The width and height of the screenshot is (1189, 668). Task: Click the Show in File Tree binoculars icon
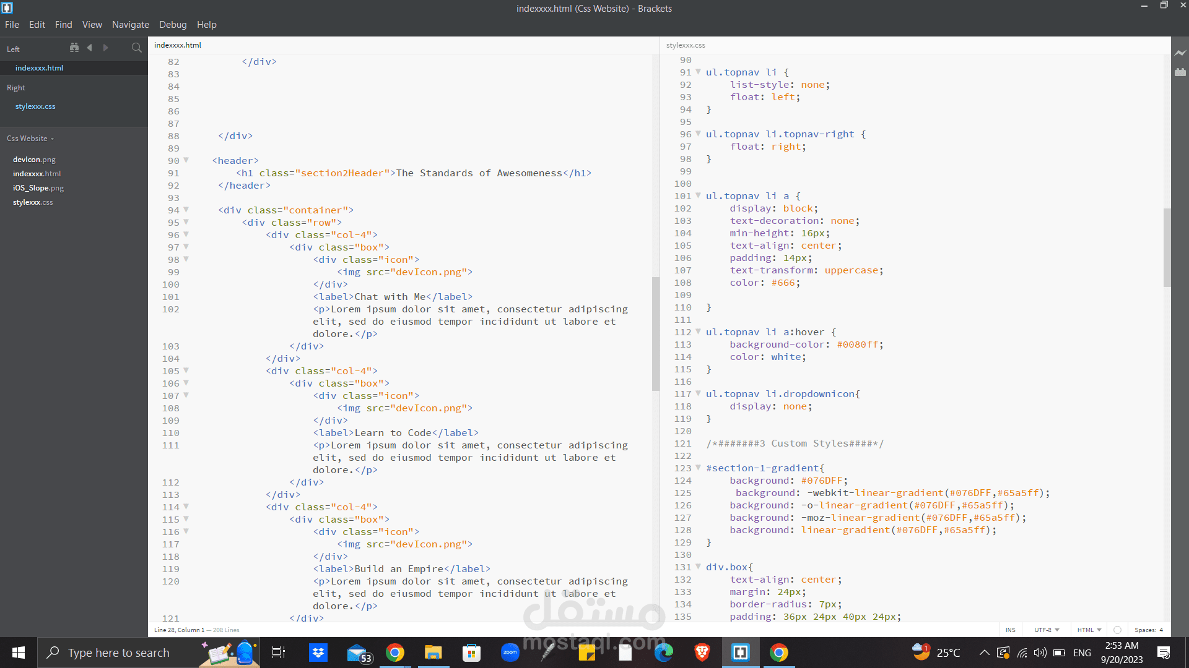coord(74,48)
